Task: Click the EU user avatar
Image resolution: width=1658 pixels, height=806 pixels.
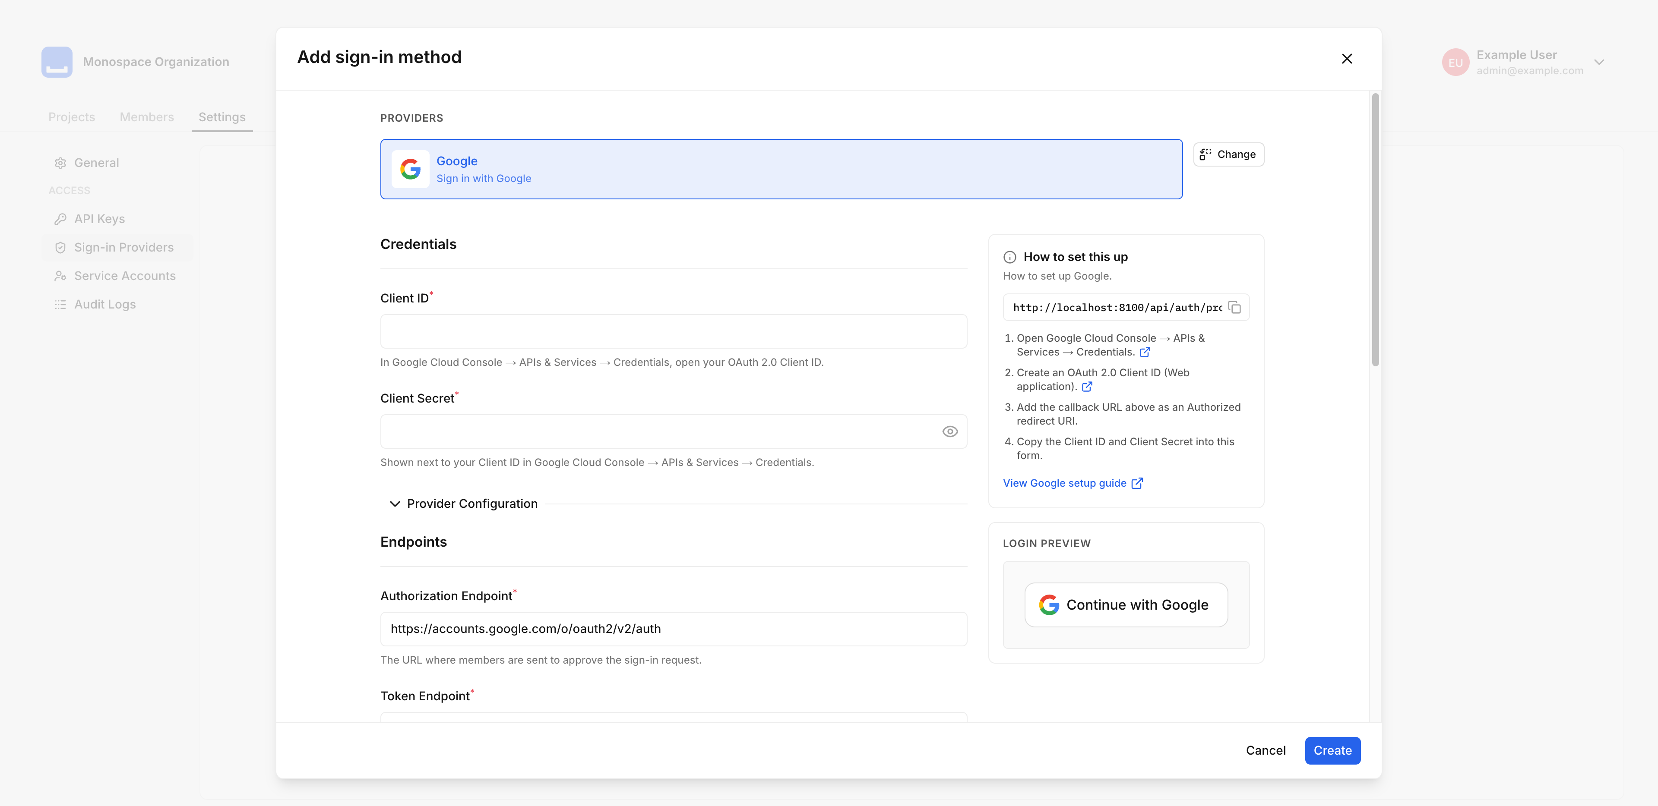Action: pos(1455,63)
